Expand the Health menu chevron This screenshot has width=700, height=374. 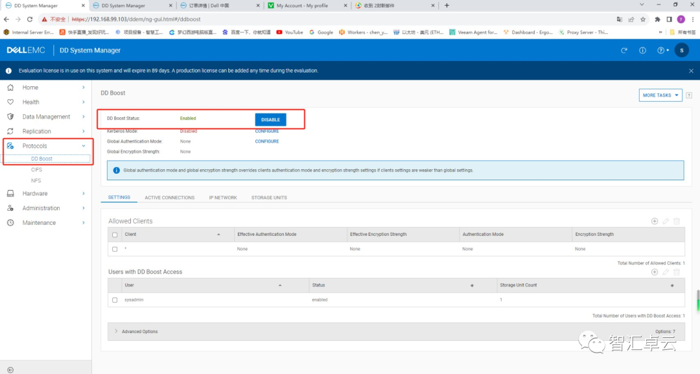pos(84,102)
